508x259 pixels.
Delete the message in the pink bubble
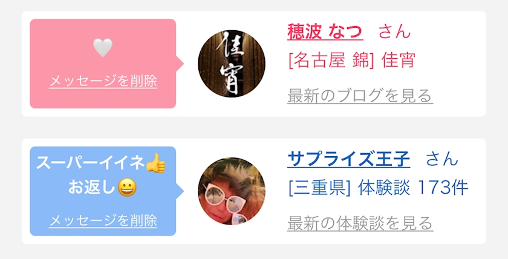pos(103,81)
